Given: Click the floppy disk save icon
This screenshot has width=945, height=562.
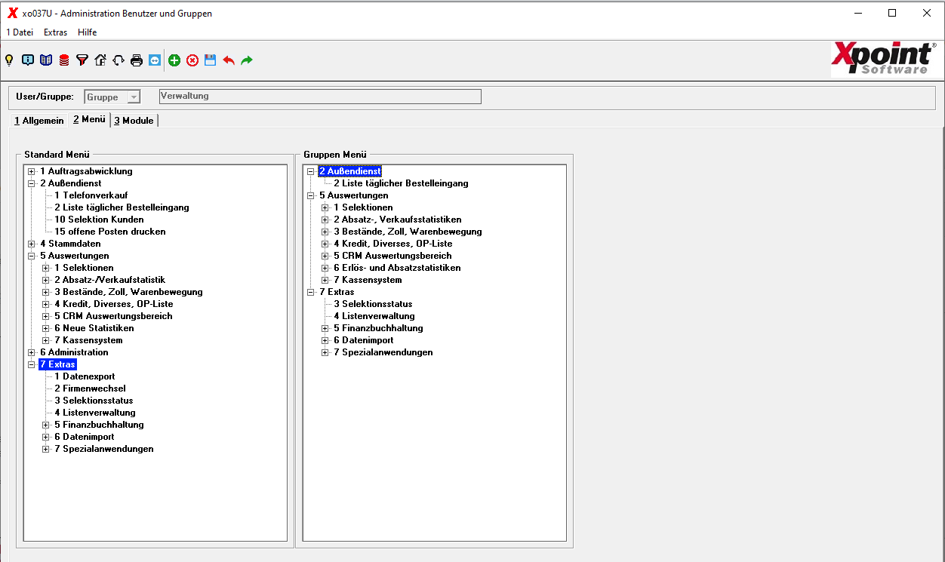Looking at the screenshot, I should tap(211, 60).
